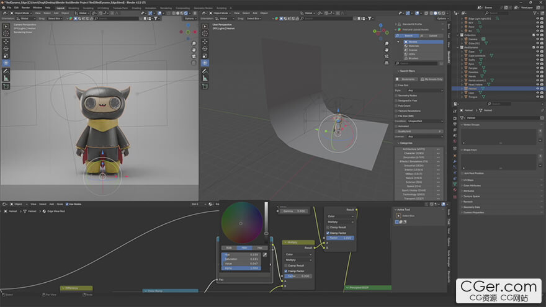The image size is (546, 307).
Task: Switch to the Shading workspace tab
Action: (136, 8)
